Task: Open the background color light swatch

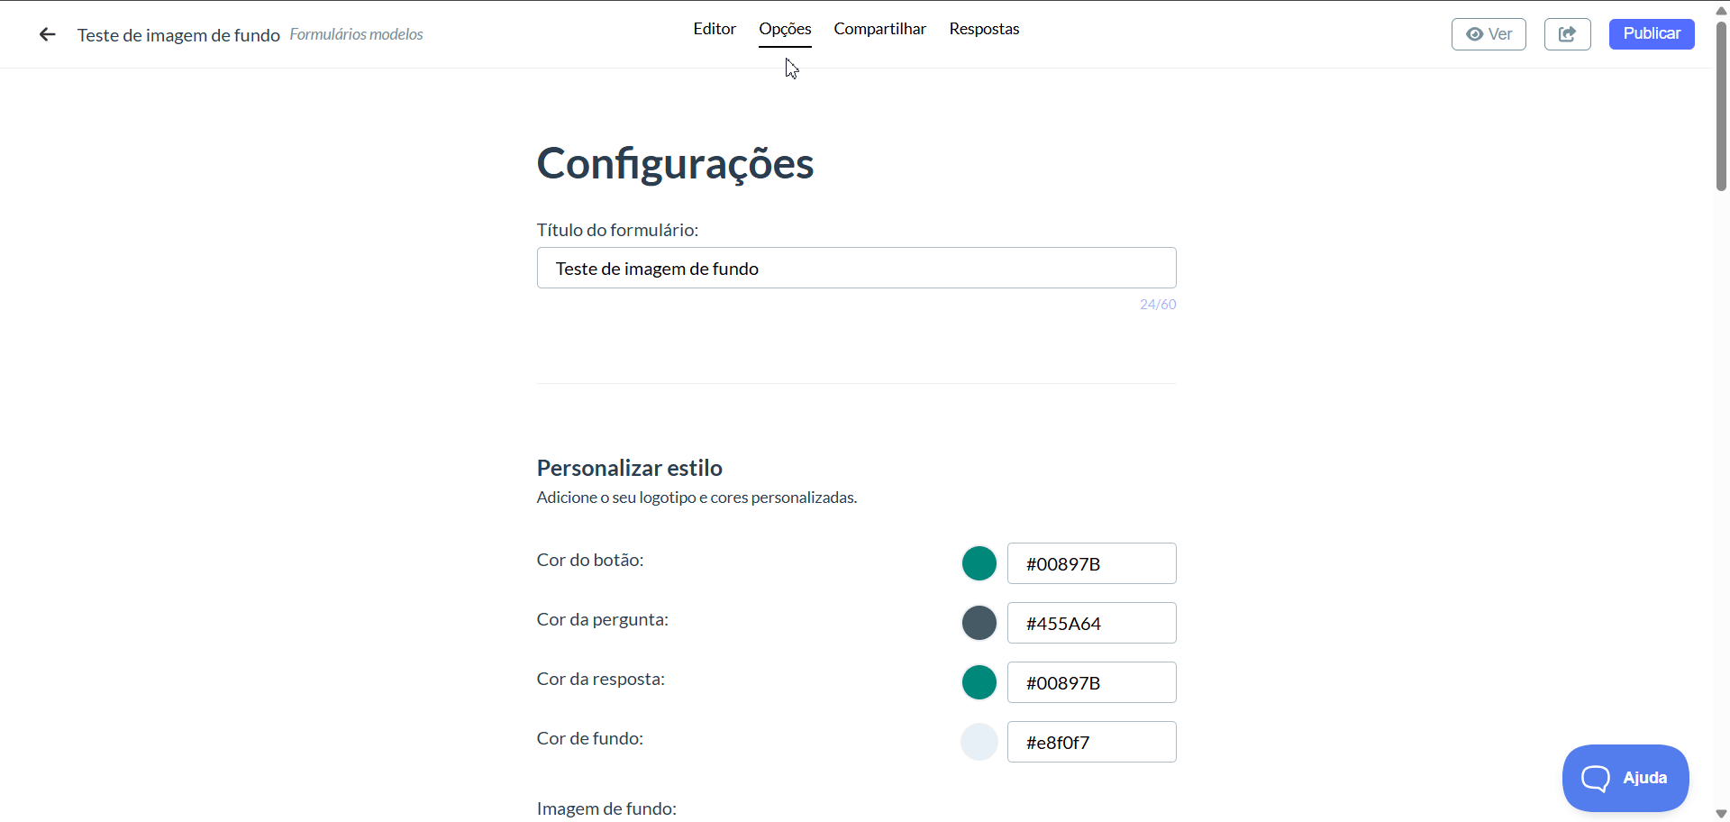Action: tap(979, 742)
